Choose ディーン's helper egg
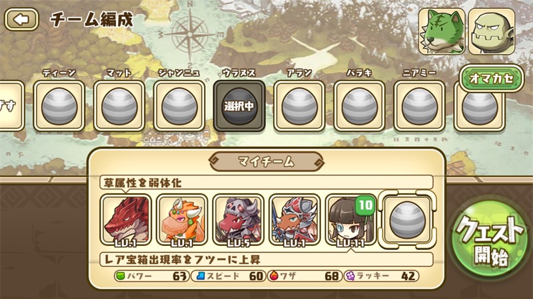Screen dimensions: 533x299 click(x=59, y=106)
